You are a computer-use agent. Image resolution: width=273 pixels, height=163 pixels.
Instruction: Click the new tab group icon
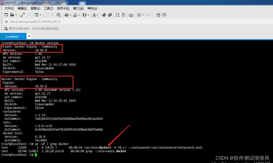click(139, 15)
